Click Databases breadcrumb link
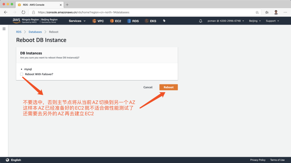This screenshot has height=163, width=291. click(35, 32)
